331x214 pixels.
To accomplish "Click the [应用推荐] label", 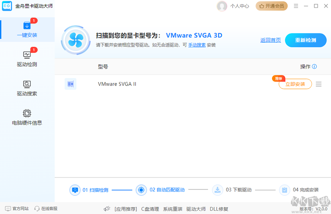I will tap(126, 209).
